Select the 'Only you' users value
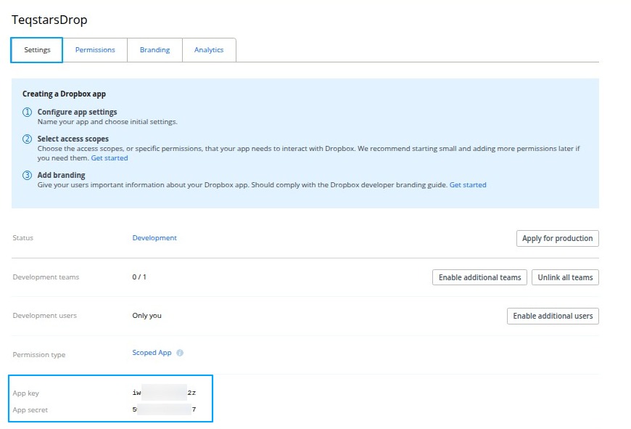631x429 pixels. [x=147, y=316]
